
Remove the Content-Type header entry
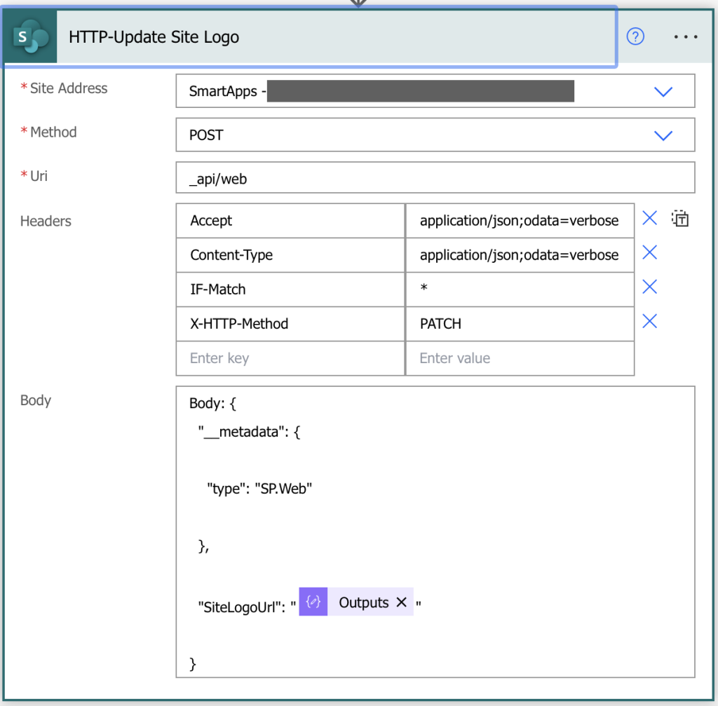649,252
